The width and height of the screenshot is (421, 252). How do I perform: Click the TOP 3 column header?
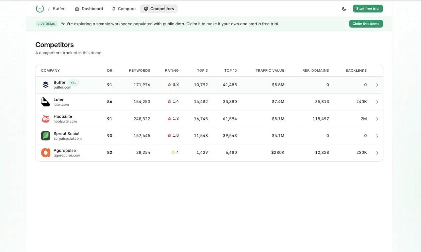point(203,71)
